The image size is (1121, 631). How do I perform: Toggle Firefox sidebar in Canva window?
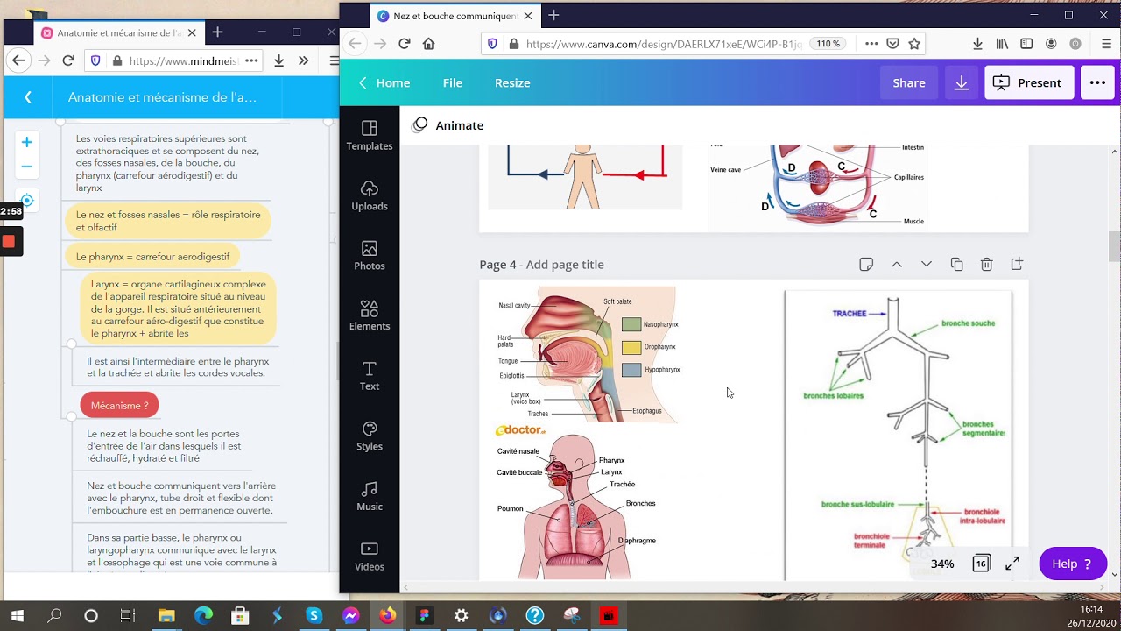(1026, 43)
